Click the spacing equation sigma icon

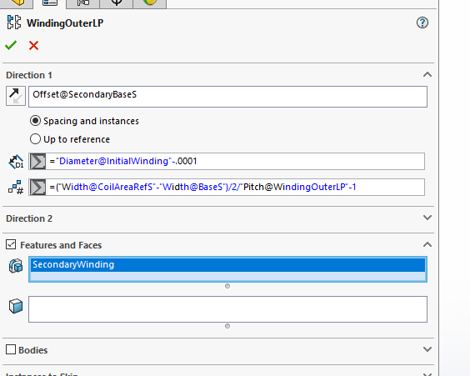[x=37, y=161]
